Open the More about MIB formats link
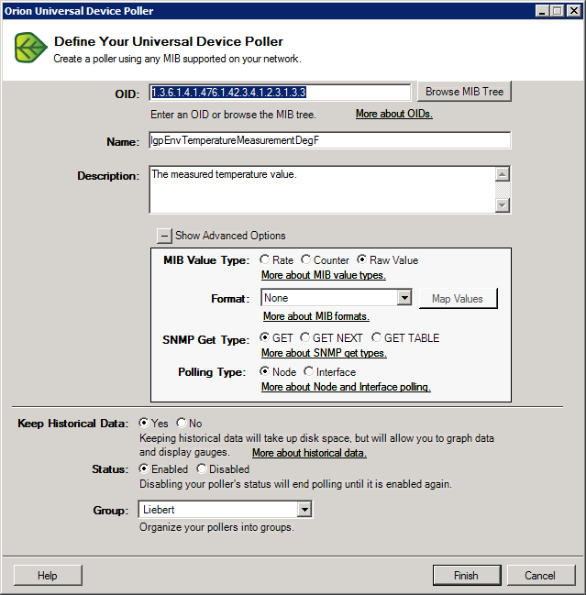586x595 pixels. click(316, 316)
